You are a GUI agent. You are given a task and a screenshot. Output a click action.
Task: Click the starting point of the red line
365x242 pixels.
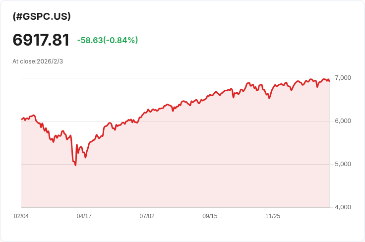pyautogui.click(x=22, y=120)
